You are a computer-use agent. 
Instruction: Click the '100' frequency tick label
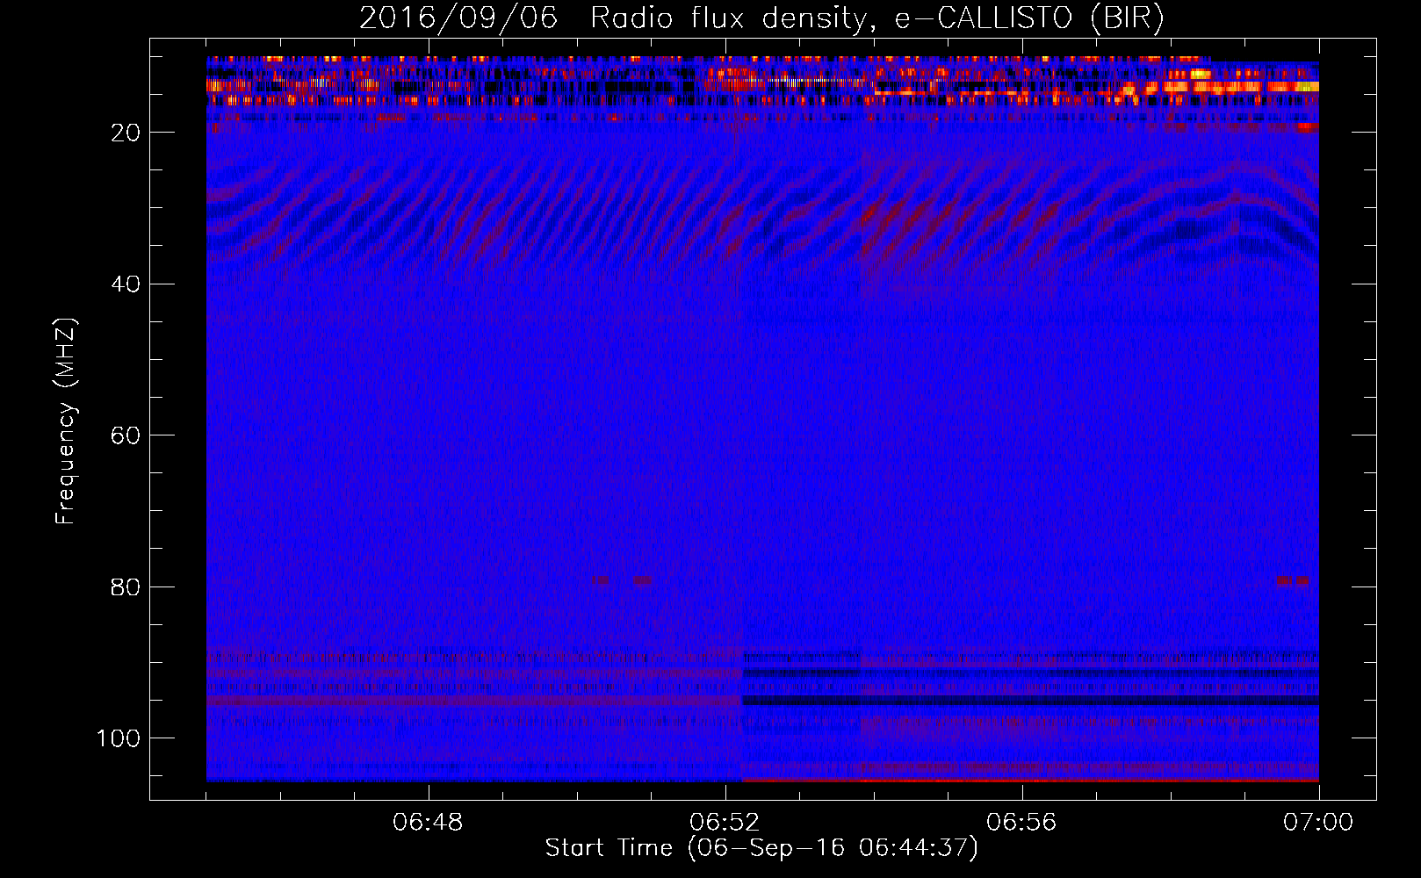(x=119, y=738)
